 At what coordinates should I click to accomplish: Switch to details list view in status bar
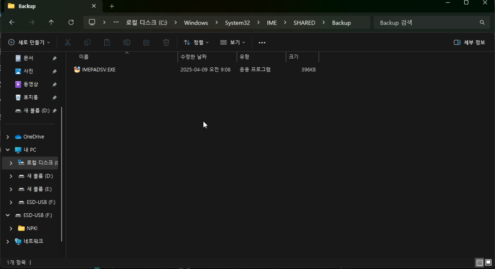479,262
